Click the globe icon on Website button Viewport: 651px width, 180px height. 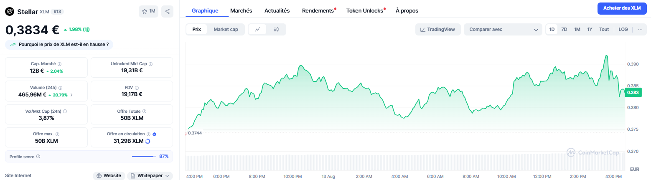coord(99,176)
